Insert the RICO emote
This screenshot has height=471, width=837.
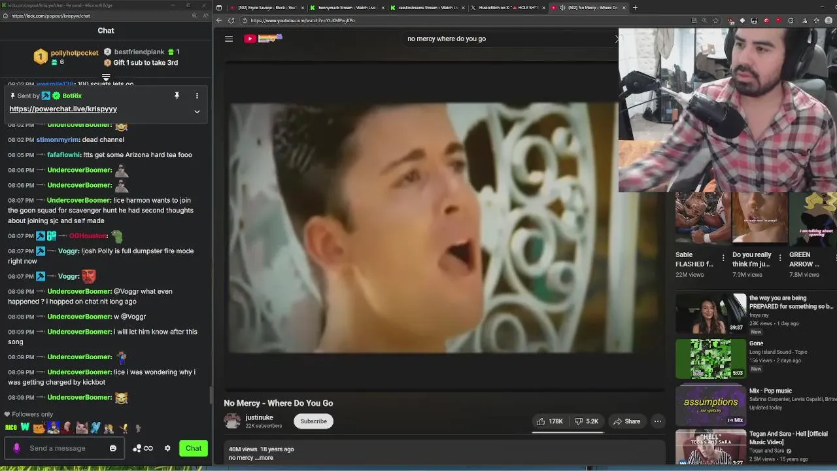click(11, 428)
